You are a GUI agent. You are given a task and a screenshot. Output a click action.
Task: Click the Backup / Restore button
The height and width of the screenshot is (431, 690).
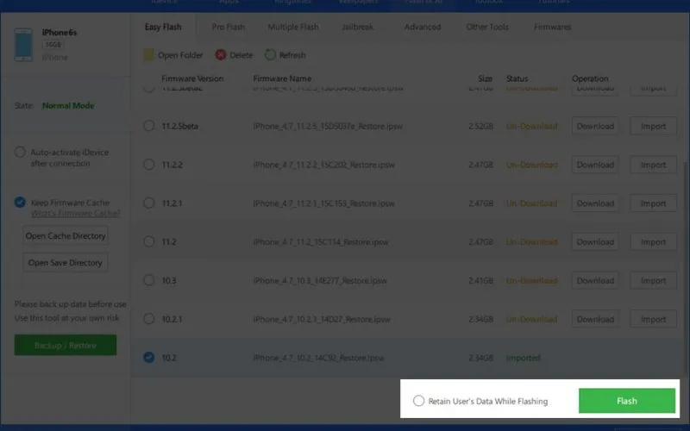click(x=66, y=346)
